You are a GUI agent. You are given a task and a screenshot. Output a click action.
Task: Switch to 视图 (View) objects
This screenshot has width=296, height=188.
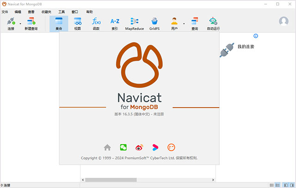click(x=78, y=23)
